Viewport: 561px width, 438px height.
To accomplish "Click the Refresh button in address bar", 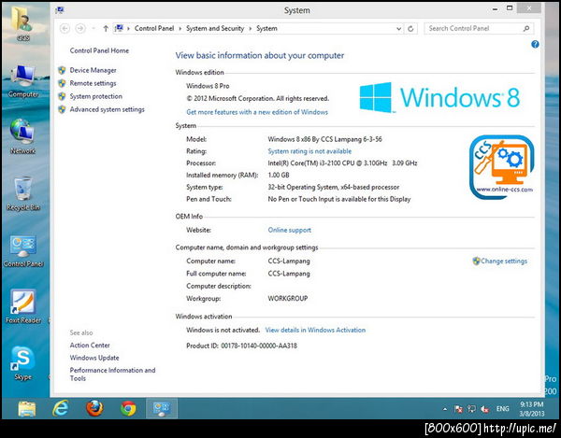I will [410, 29].
